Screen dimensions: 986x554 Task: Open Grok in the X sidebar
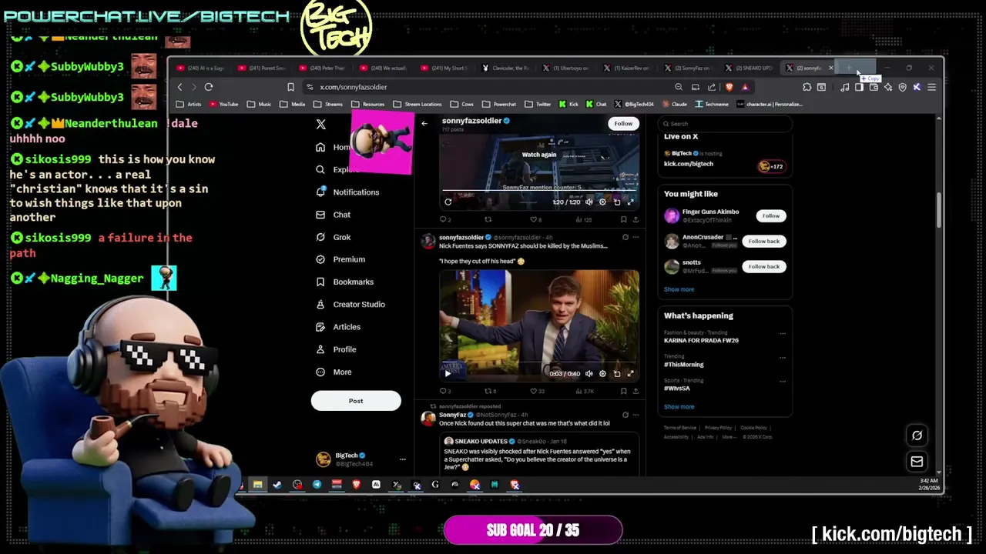pos(334,237)
